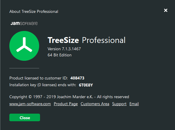Select the installation key ending 6T0E8Y
Screen dimensions: 175x130
pos(86,85)
